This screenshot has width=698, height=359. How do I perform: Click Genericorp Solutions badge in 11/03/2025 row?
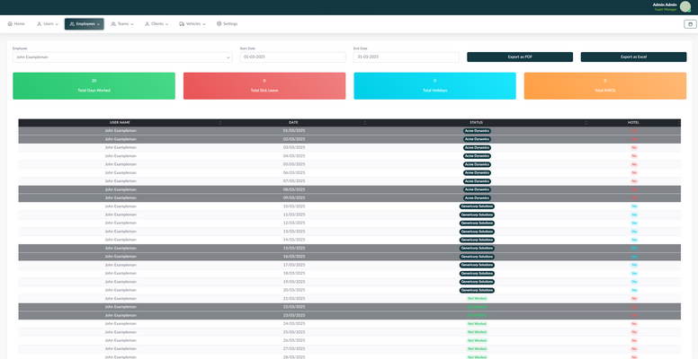tap(477, 215)
